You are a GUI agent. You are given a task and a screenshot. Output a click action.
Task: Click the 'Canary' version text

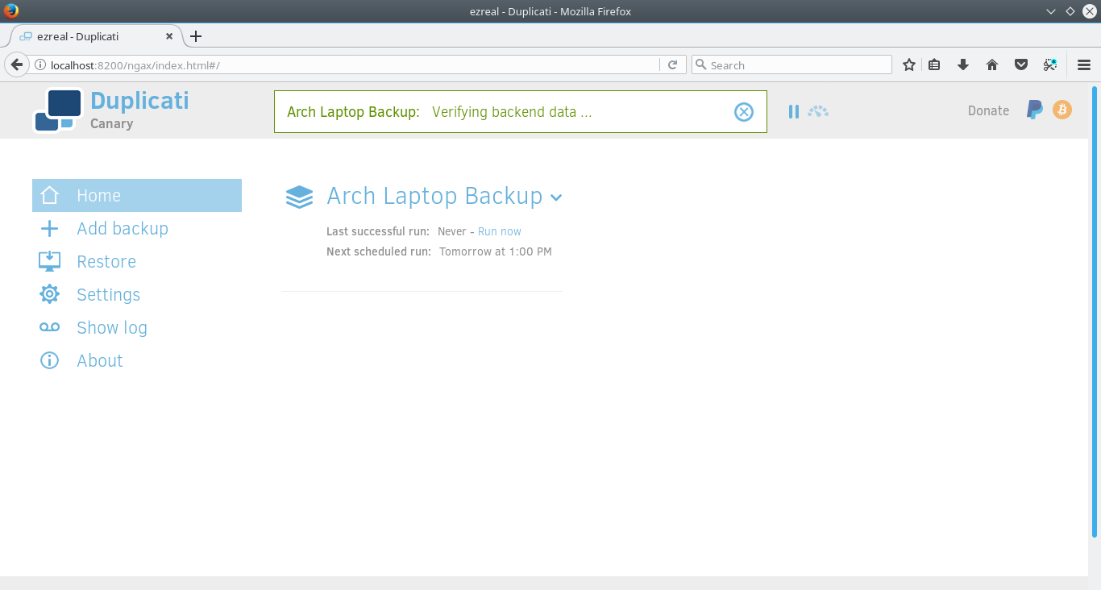click(111, 123)
